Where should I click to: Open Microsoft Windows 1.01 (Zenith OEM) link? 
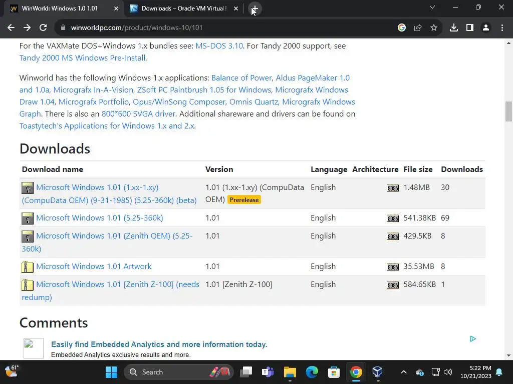107,242
